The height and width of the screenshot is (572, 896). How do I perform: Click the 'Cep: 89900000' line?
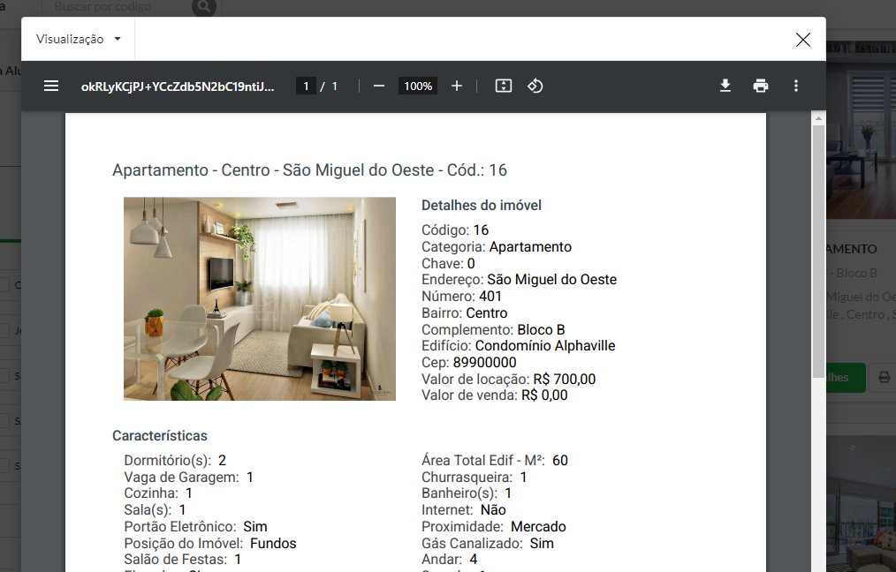click(469, 363)
